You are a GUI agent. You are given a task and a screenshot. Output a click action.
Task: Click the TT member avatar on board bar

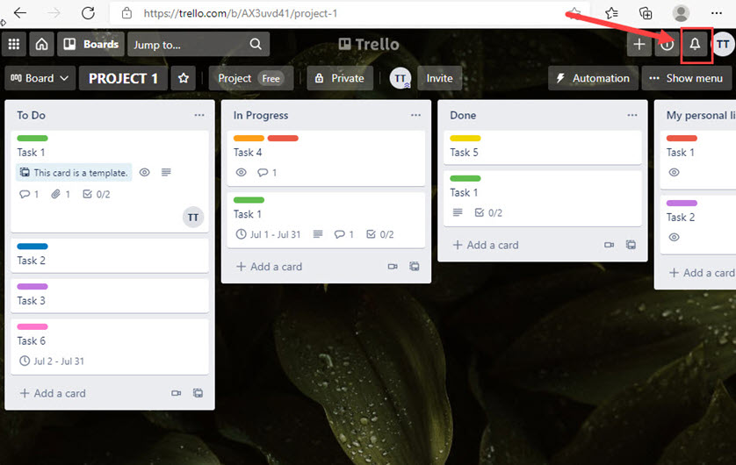pos(400,78)
